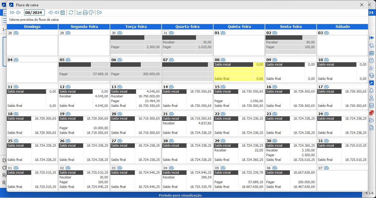Open the news page icon in sidebar
Viewport: 376px width, 198px height.
coord(371,53)
